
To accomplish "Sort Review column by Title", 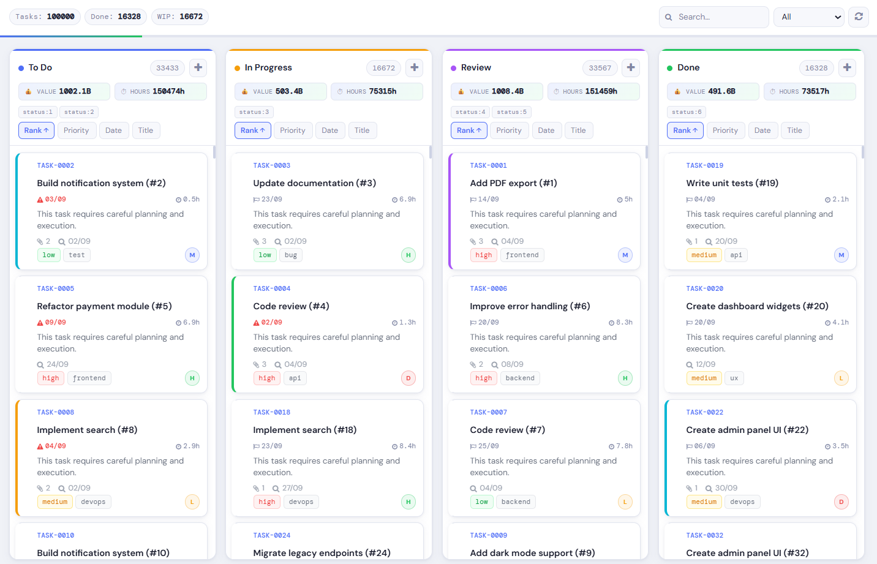I will [579, 130].
